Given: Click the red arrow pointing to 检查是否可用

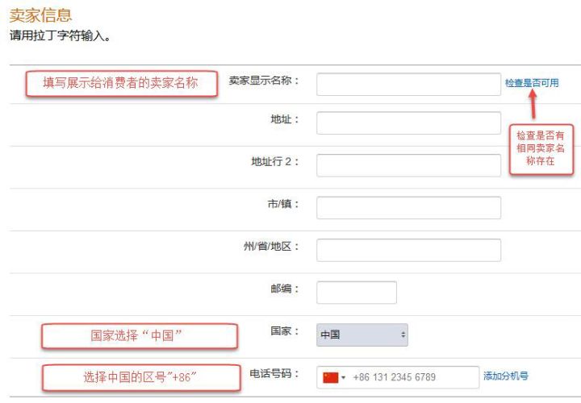Looking at the screenshot, I should pos(533,104).
